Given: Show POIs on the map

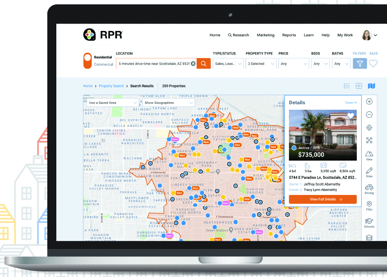Looking at the screenshot, I should click(x=369, y=206).
